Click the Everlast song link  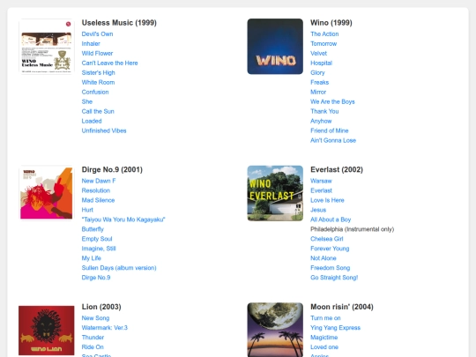coord(321,190)
